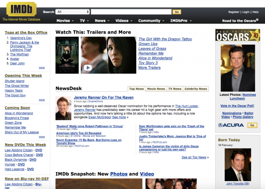Open the More Trailers link
265x189 pixels.
coord(149,67)
